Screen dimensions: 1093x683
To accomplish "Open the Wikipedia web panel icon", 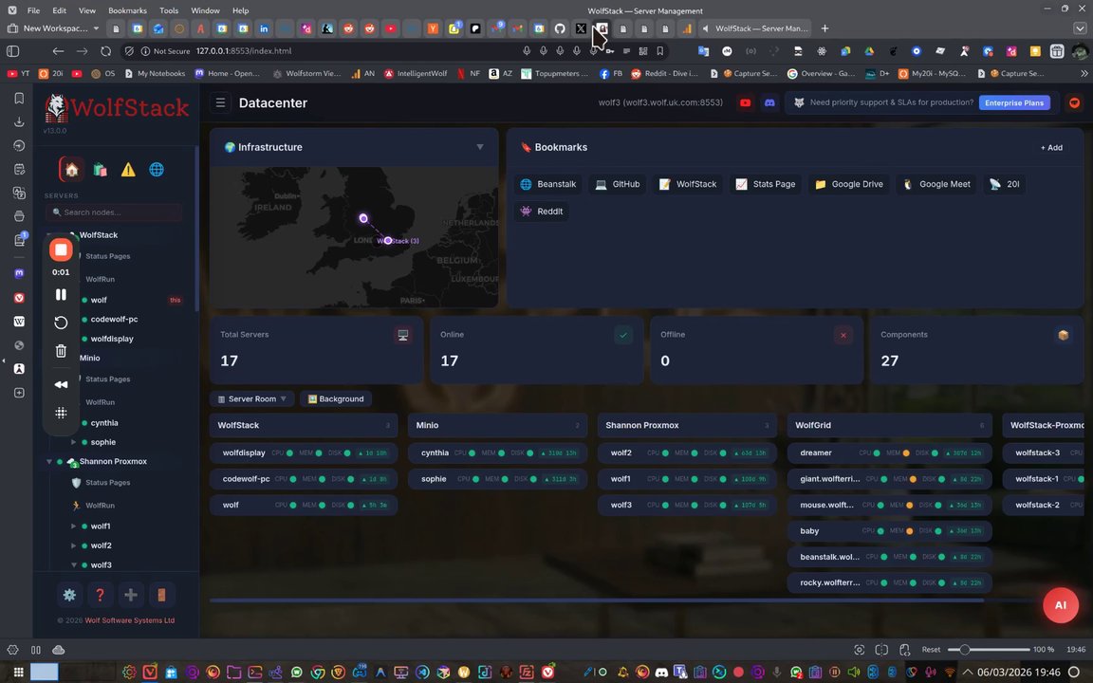I will (19, 322).
